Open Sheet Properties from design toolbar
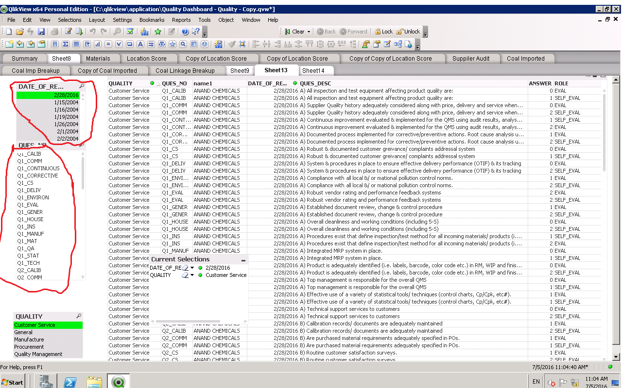 pyautogui.click(x=41, y=44)
